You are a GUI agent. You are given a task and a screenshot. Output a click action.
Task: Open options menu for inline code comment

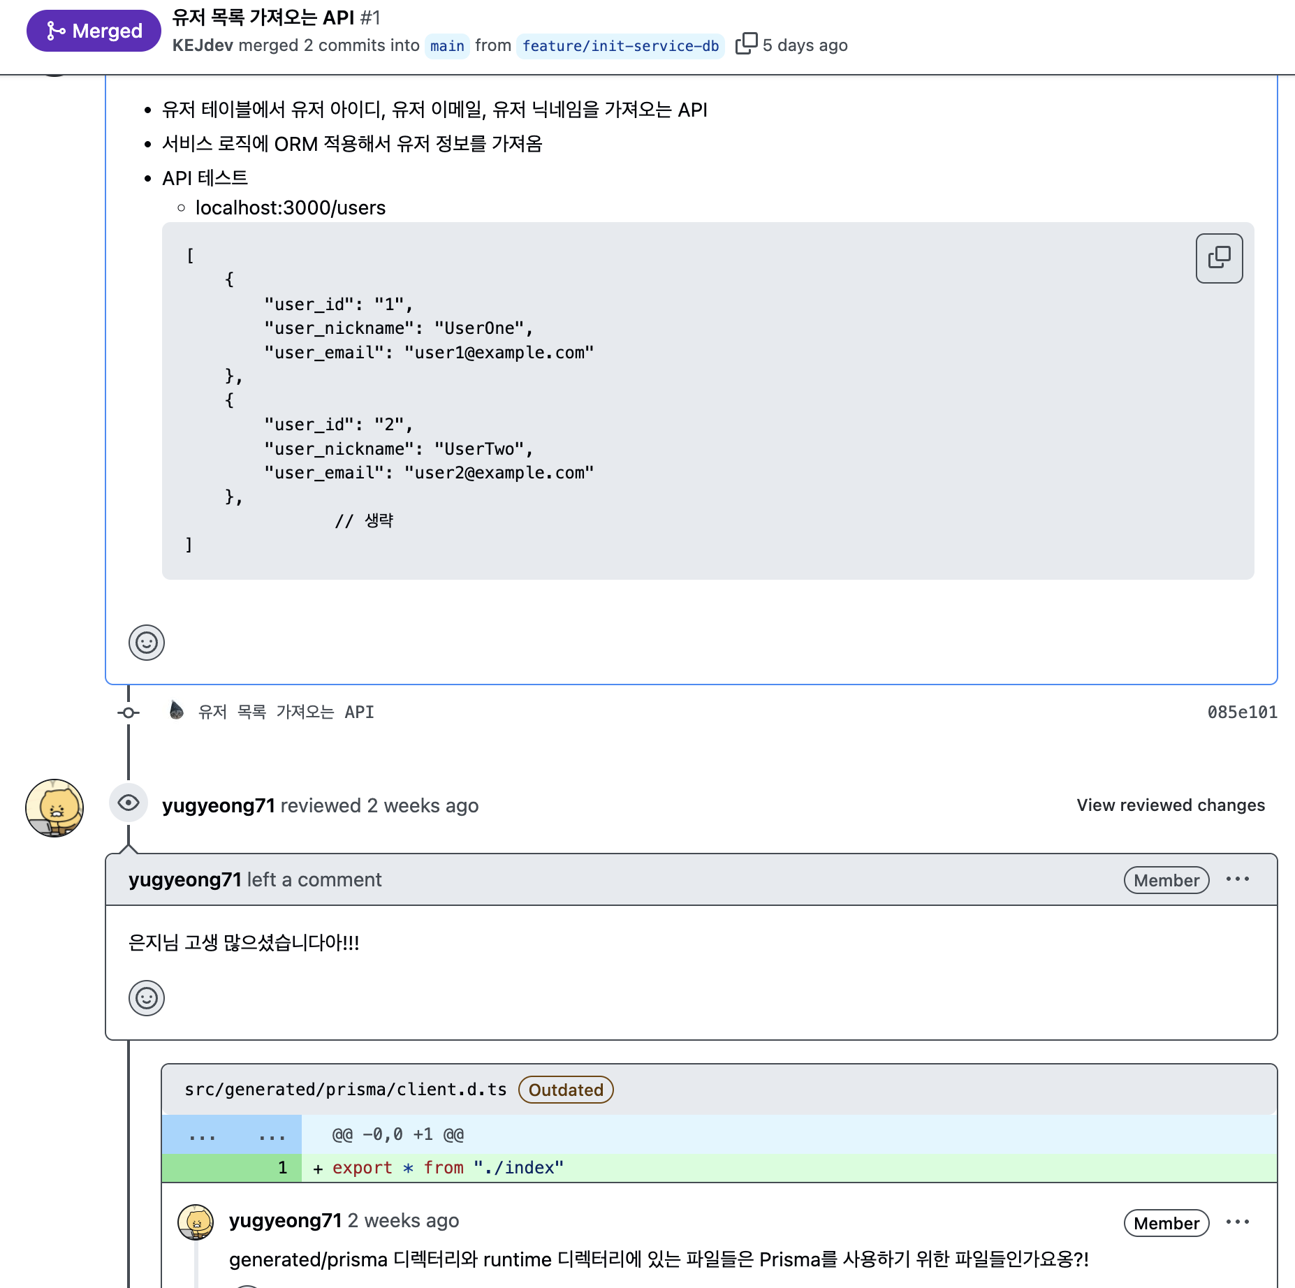[1237, 1222]
